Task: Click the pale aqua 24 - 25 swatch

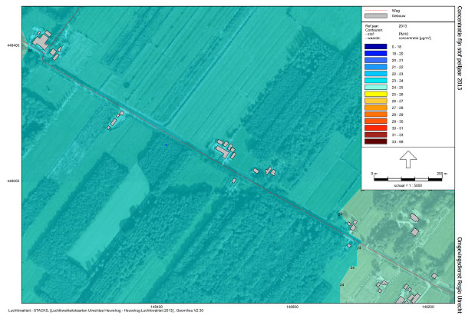Action: (376, 88)
